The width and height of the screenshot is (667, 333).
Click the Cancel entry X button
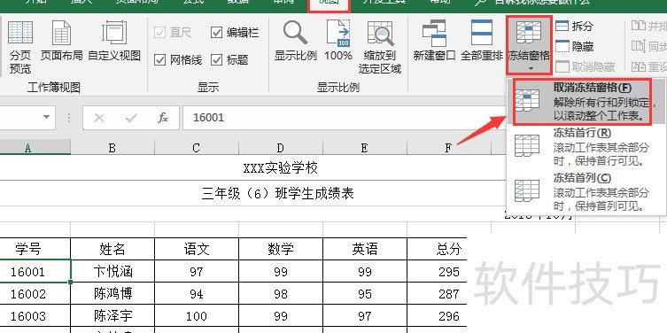coord(99,118)
